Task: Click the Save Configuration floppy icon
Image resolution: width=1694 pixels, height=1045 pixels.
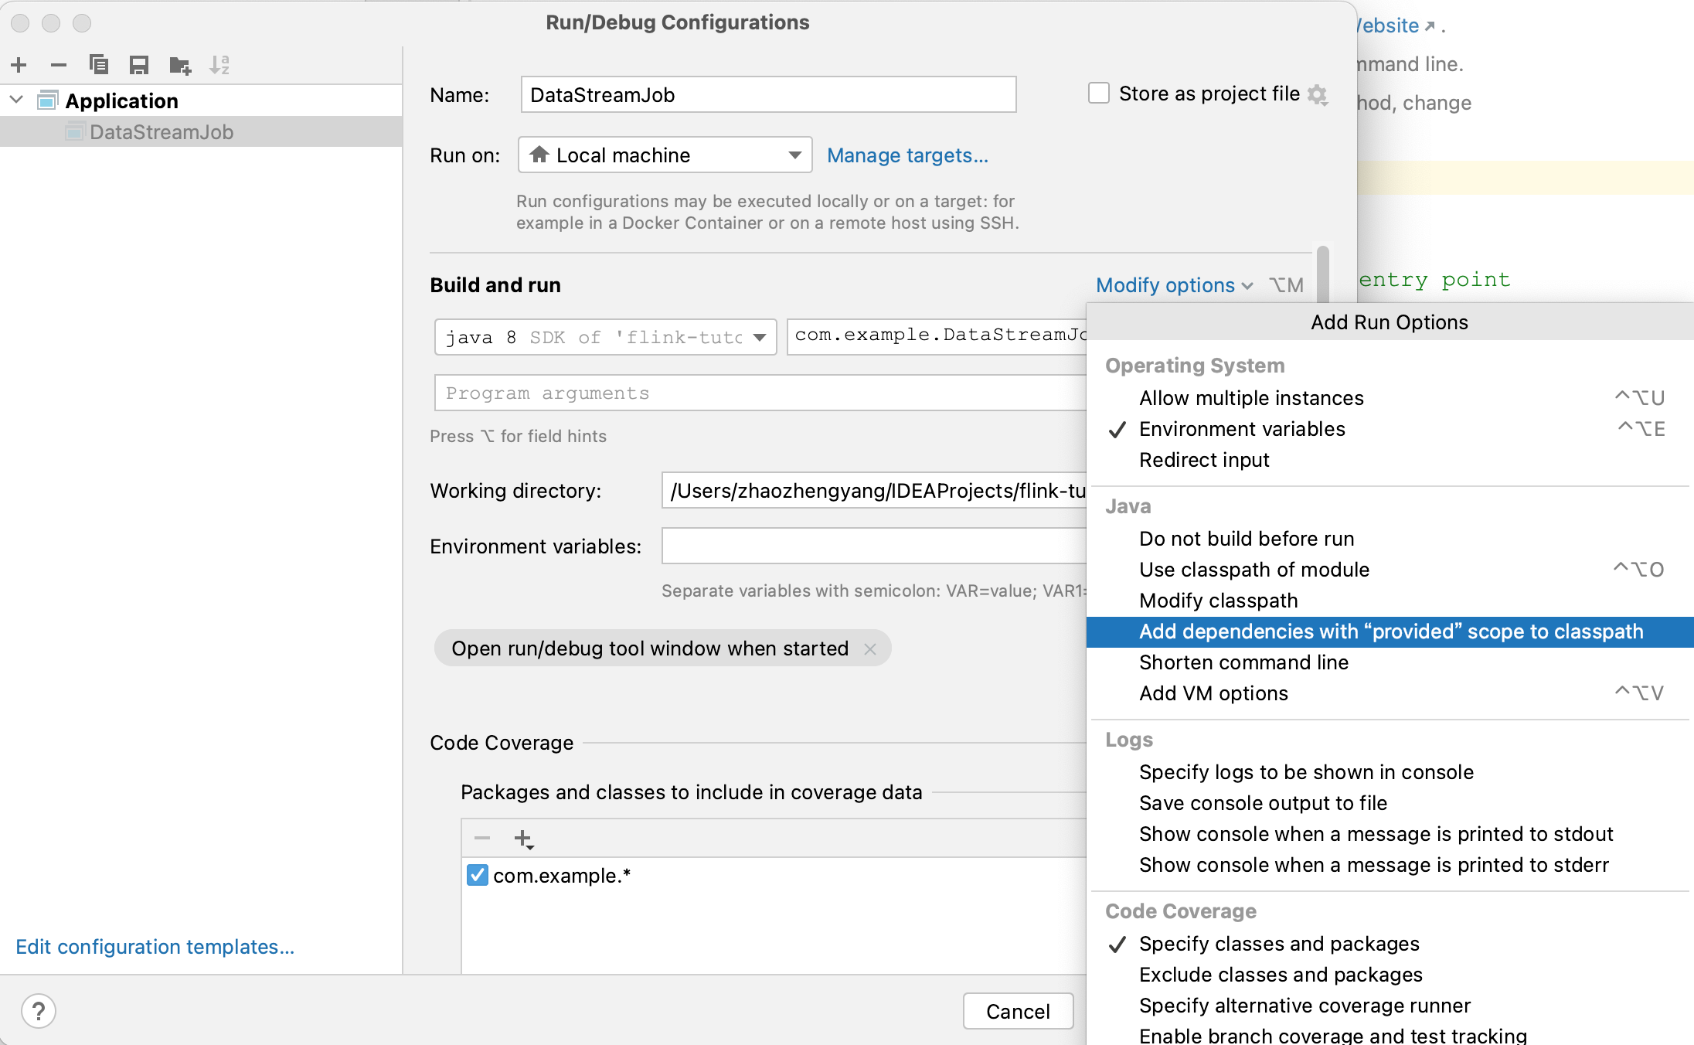Action: [139, 65]
